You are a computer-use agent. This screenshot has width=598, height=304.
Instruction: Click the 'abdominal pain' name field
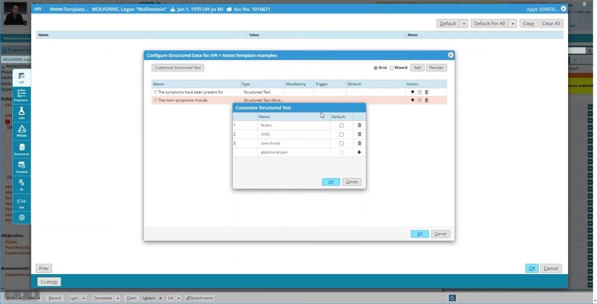click(293, 152)
